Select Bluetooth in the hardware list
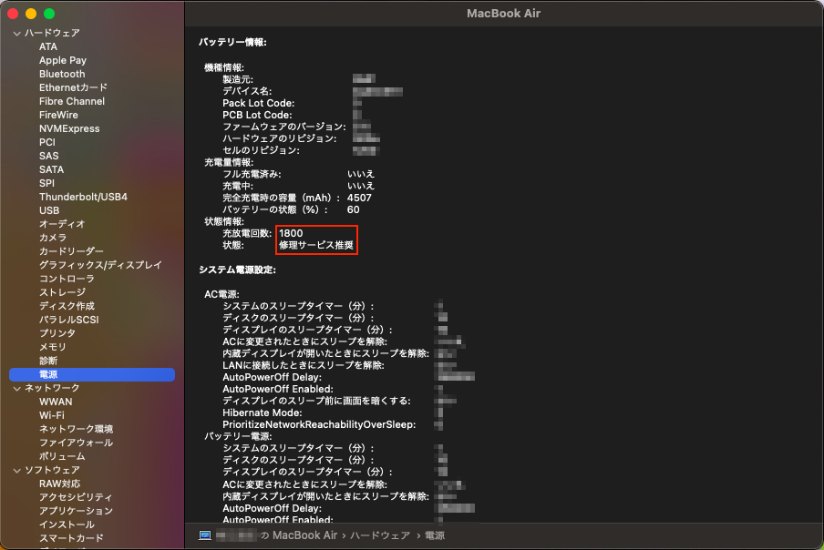Image resolution: width=824 pixels, height=550 pixels. click(x=62, y=74)
